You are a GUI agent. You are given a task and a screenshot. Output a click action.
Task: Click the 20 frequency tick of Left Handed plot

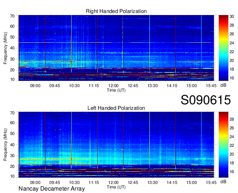(13, 166)
